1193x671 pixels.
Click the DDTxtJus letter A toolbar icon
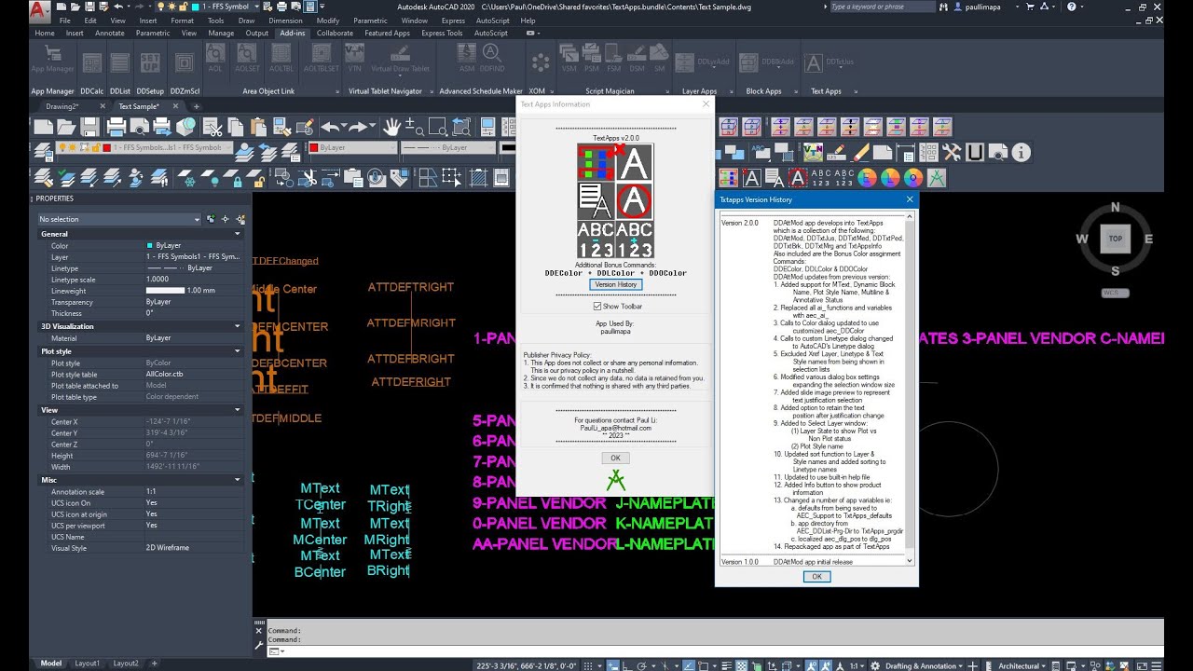tap(813, 63)
